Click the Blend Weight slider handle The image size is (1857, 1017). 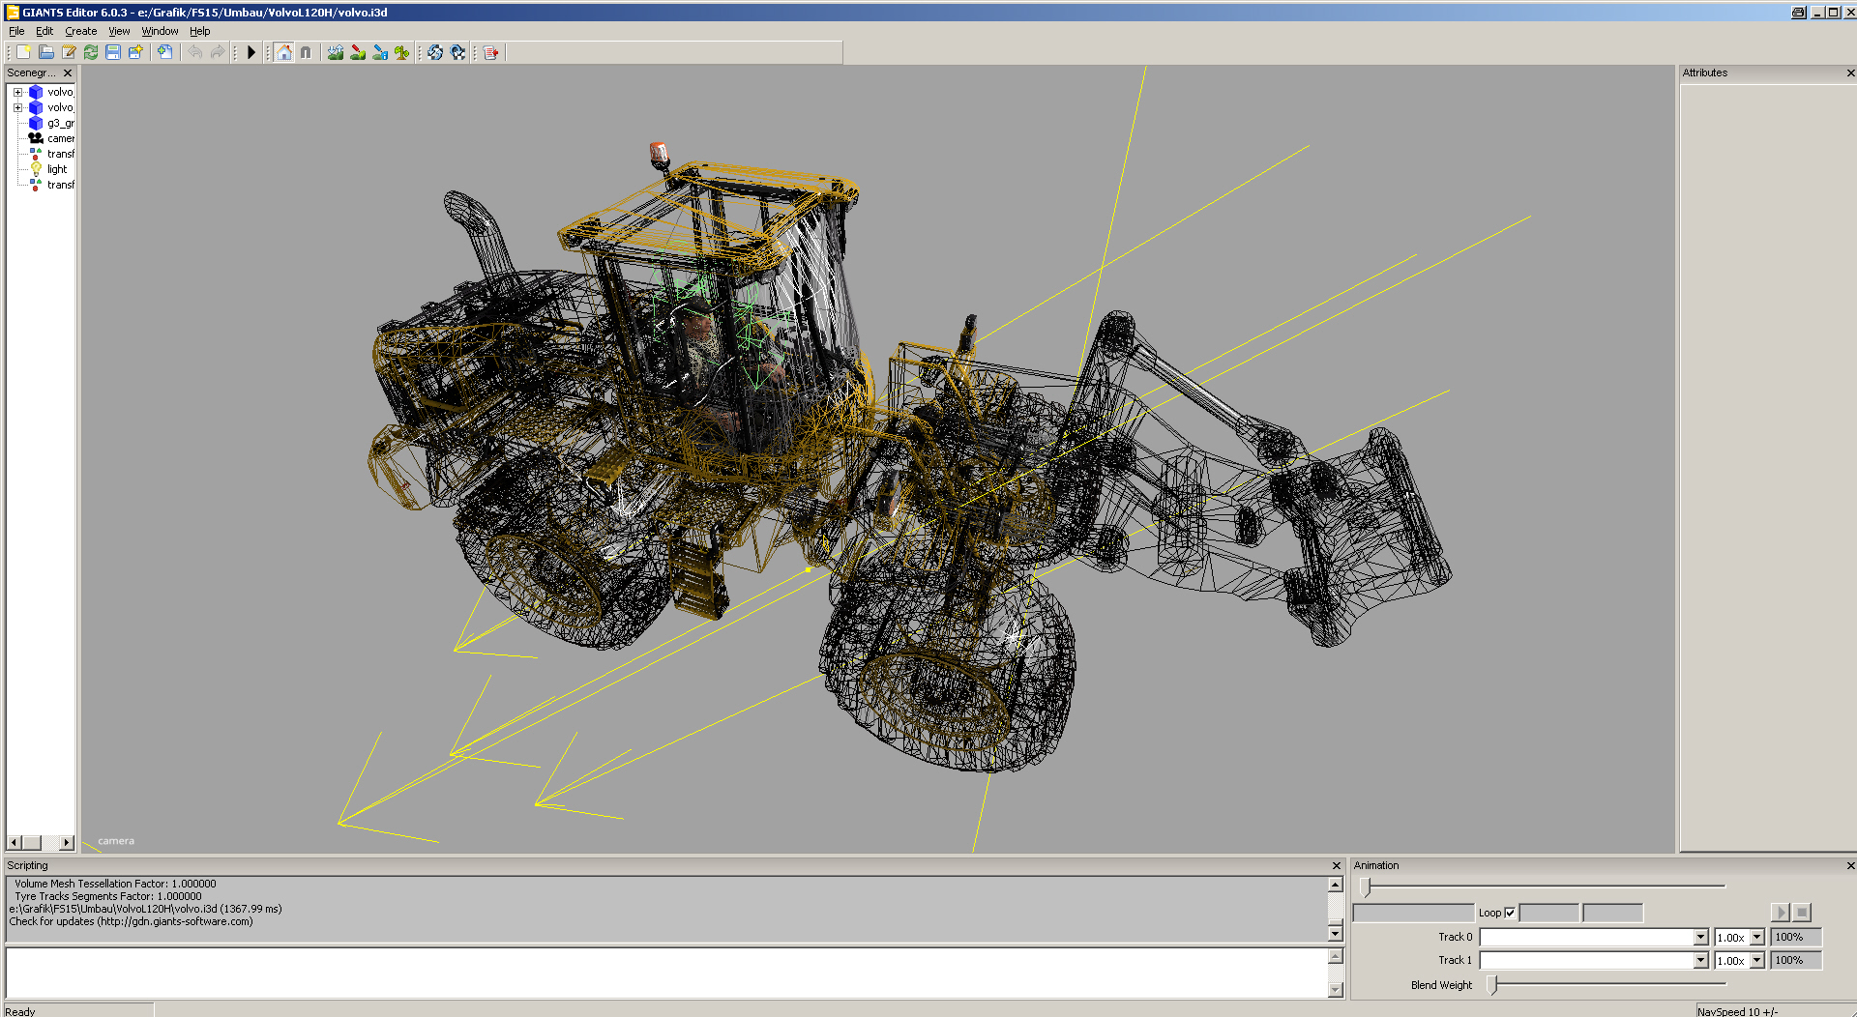(x=1492, y=985)
